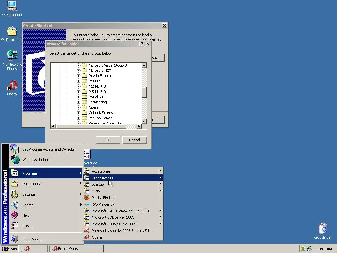This screenshot has height=253, width=337.
Task: Open Microsoft .NET Framework SDK v2.0 submenu
Action: pos(123,211)
